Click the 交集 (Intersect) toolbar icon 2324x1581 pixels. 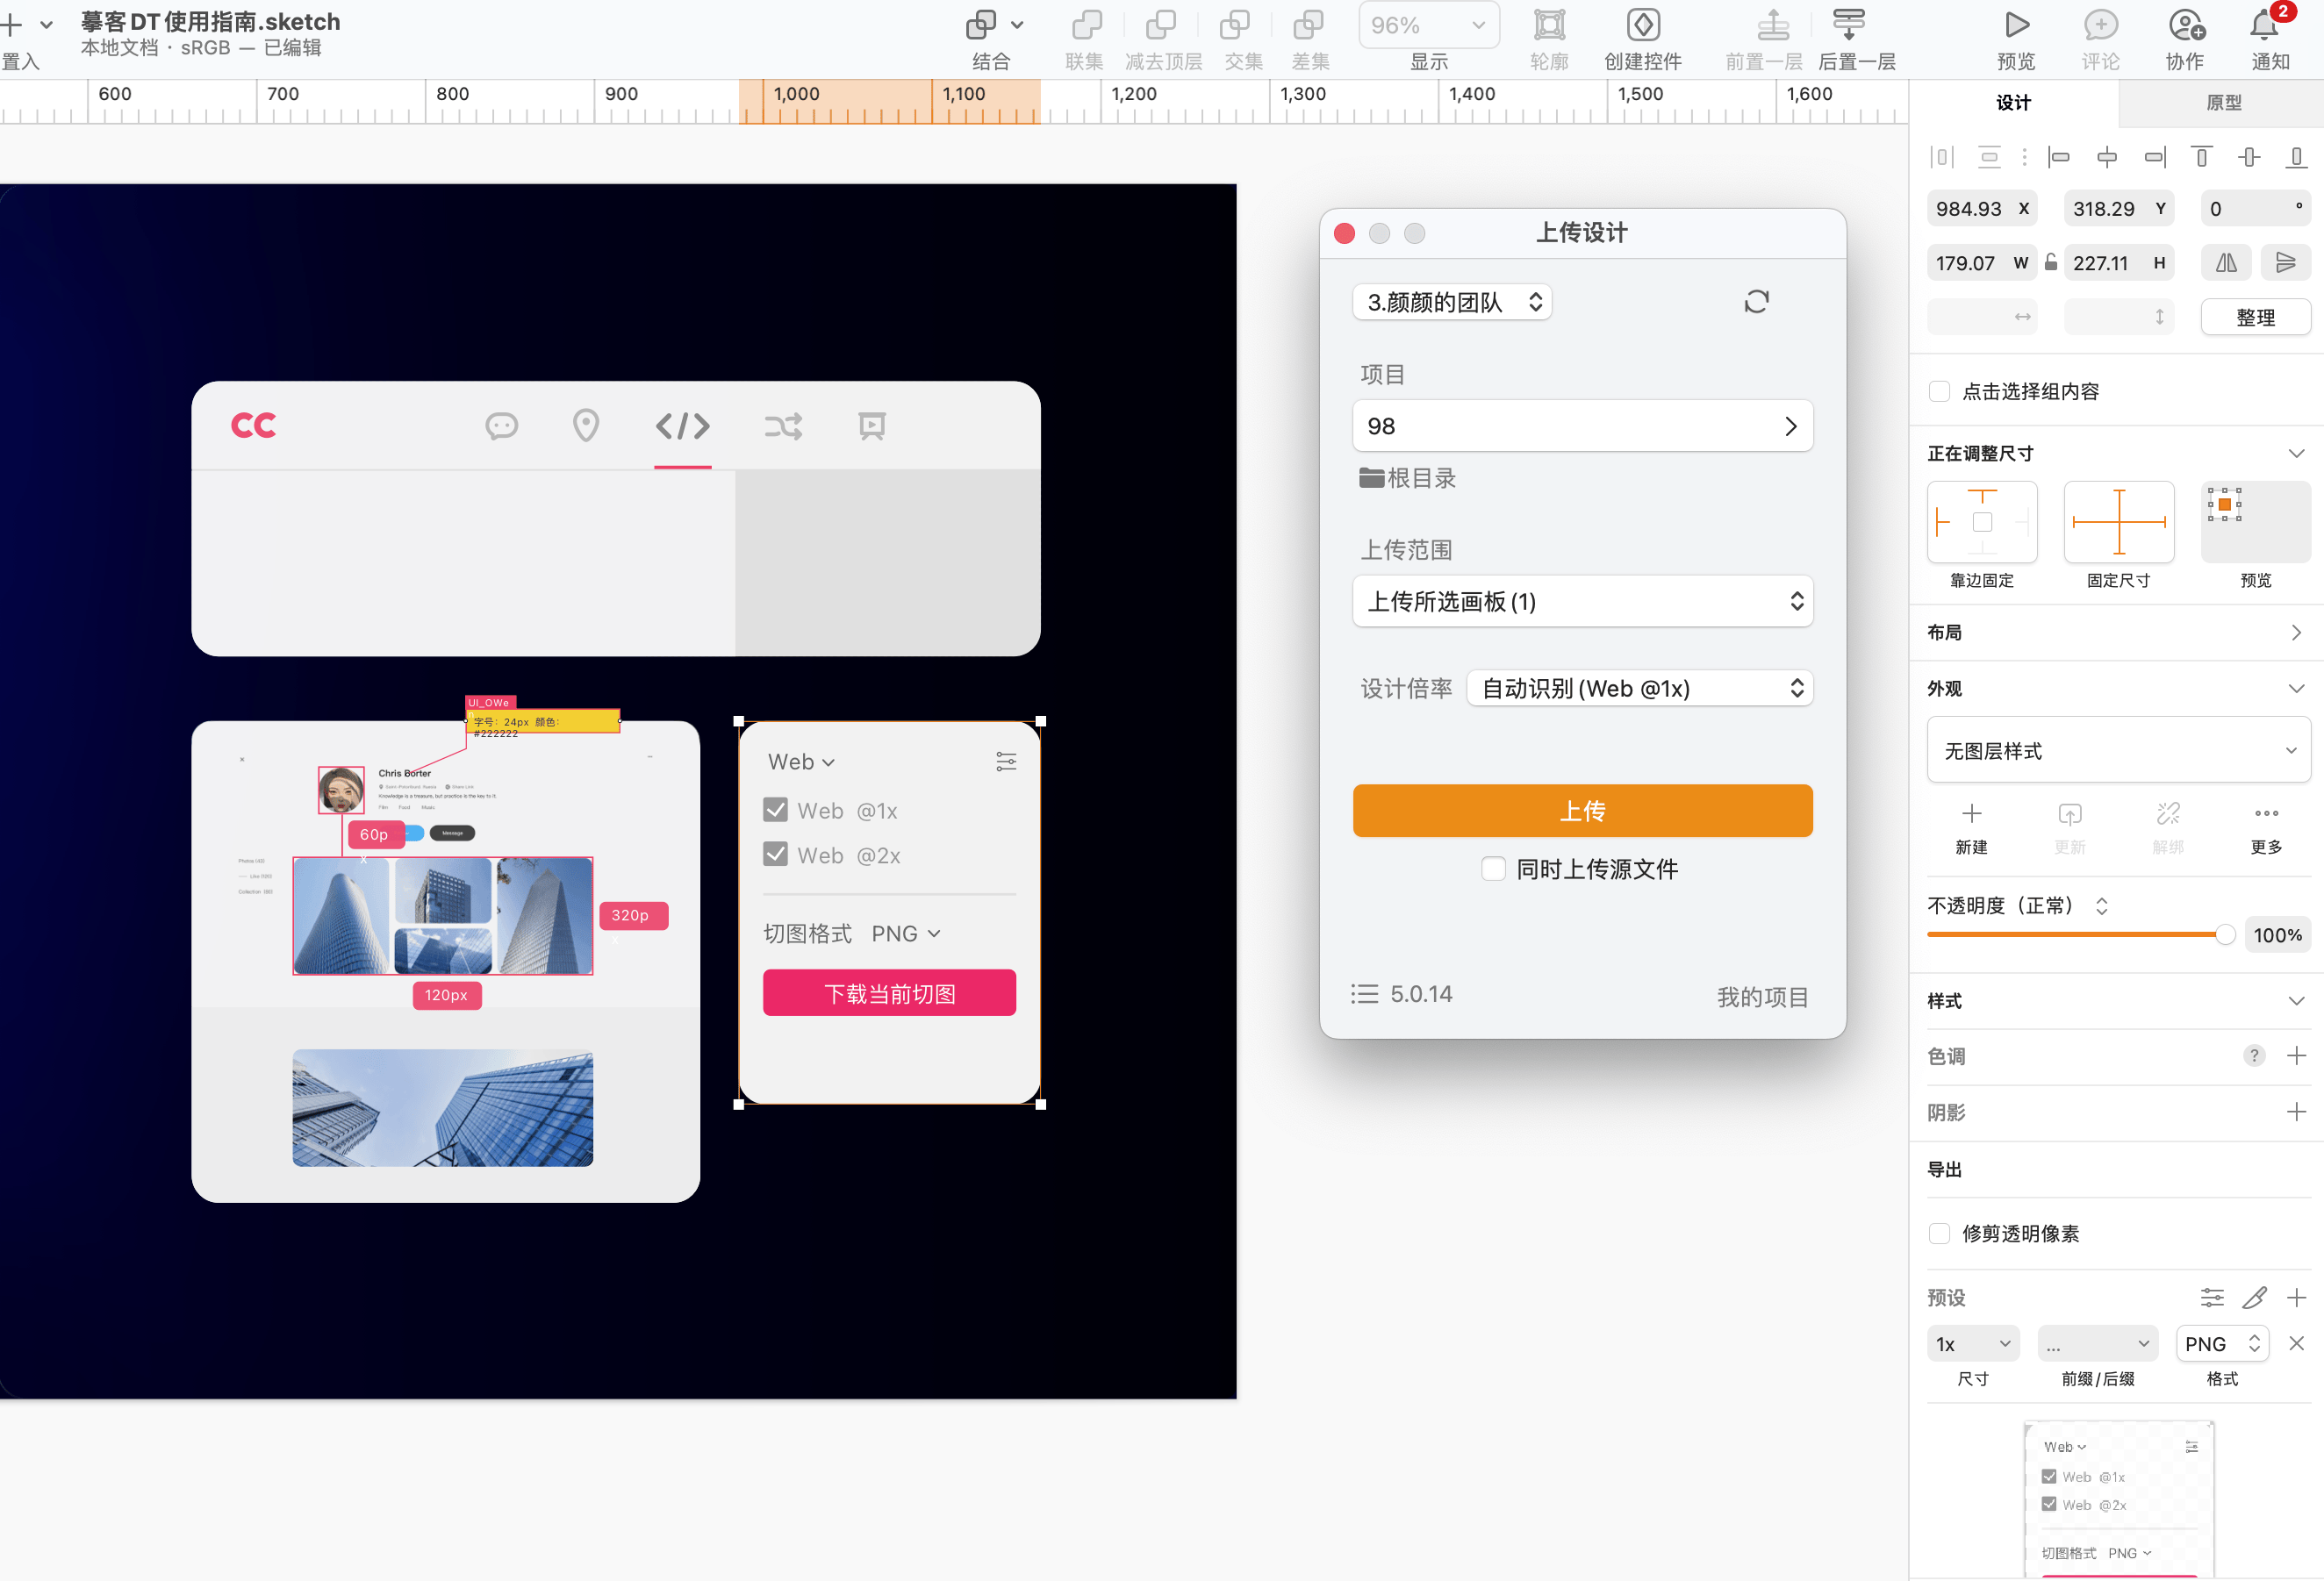(x=1237, y=25)
